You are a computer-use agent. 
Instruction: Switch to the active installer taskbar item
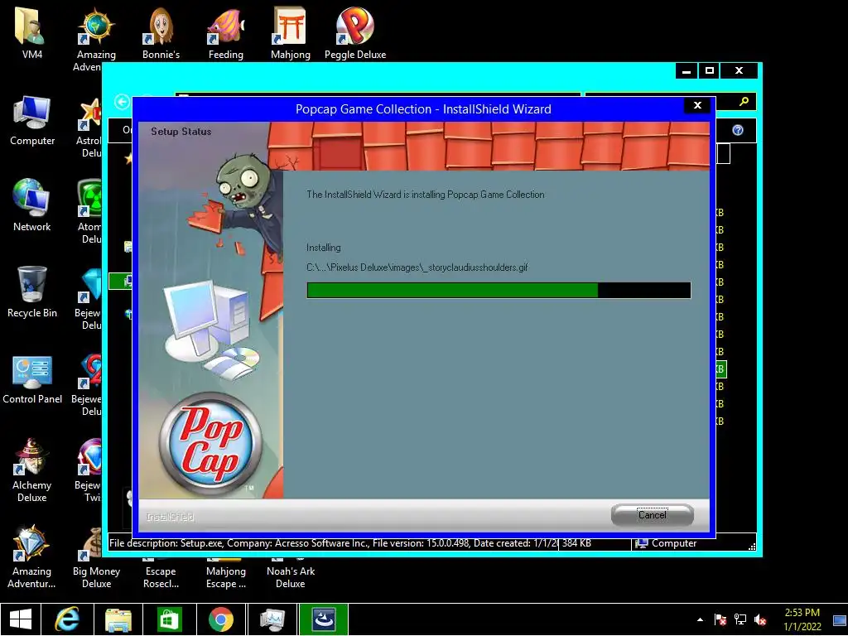(x=324, y=619)
